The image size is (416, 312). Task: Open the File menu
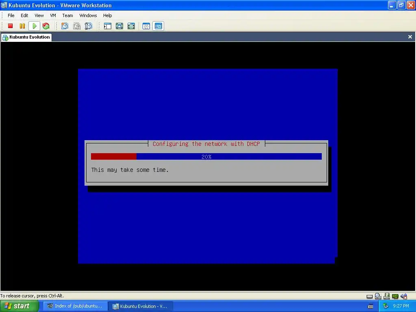click(11, 15)
